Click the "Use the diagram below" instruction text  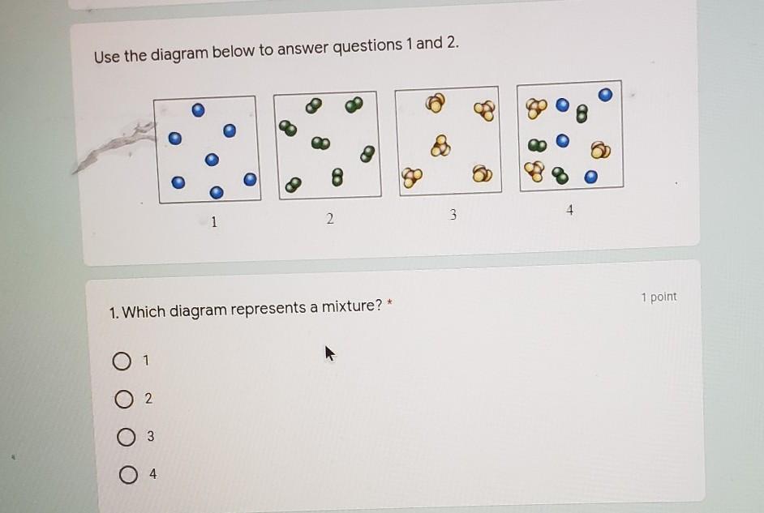point(276,50)
